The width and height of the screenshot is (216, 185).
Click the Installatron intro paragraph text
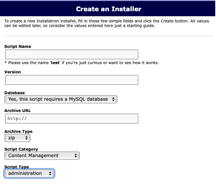tap(107, 23)
